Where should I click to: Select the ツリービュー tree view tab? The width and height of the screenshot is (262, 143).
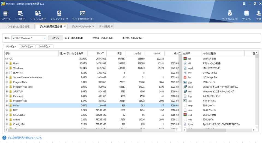[x=11, y=46]
